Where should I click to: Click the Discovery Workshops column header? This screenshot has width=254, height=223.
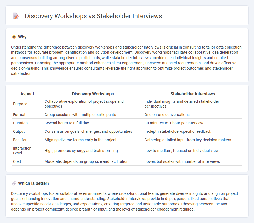click(x=93, y=94)
